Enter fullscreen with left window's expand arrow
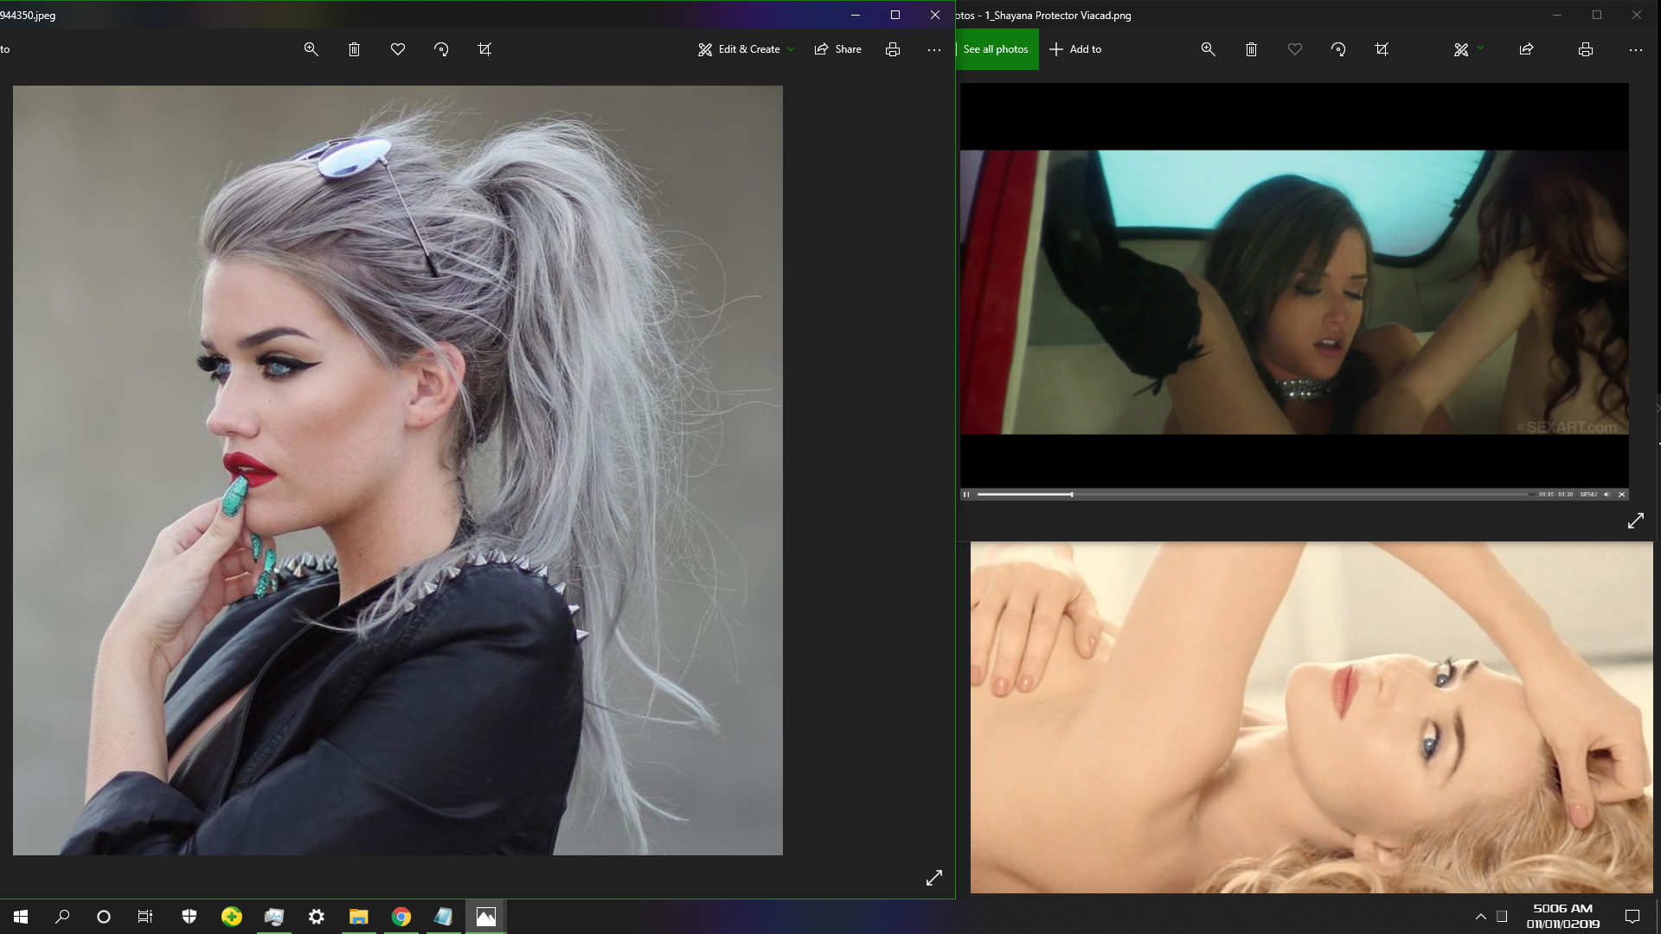Image resolution: width=1661 pixels, height=934 pixels. coord(934,878)
